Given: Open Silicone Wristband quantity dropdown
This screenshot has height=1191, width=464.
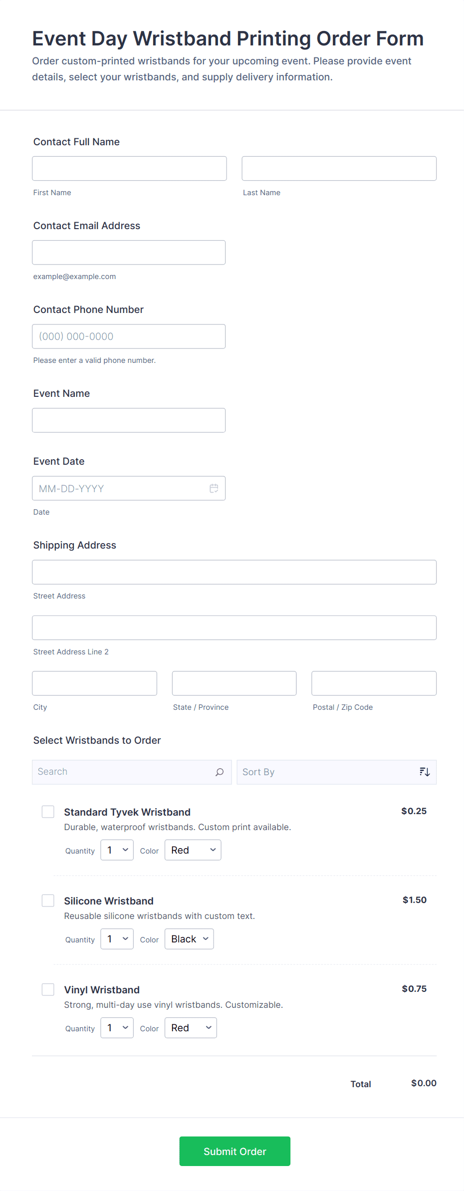Looking at the screenshot, I should click(117, 939).
